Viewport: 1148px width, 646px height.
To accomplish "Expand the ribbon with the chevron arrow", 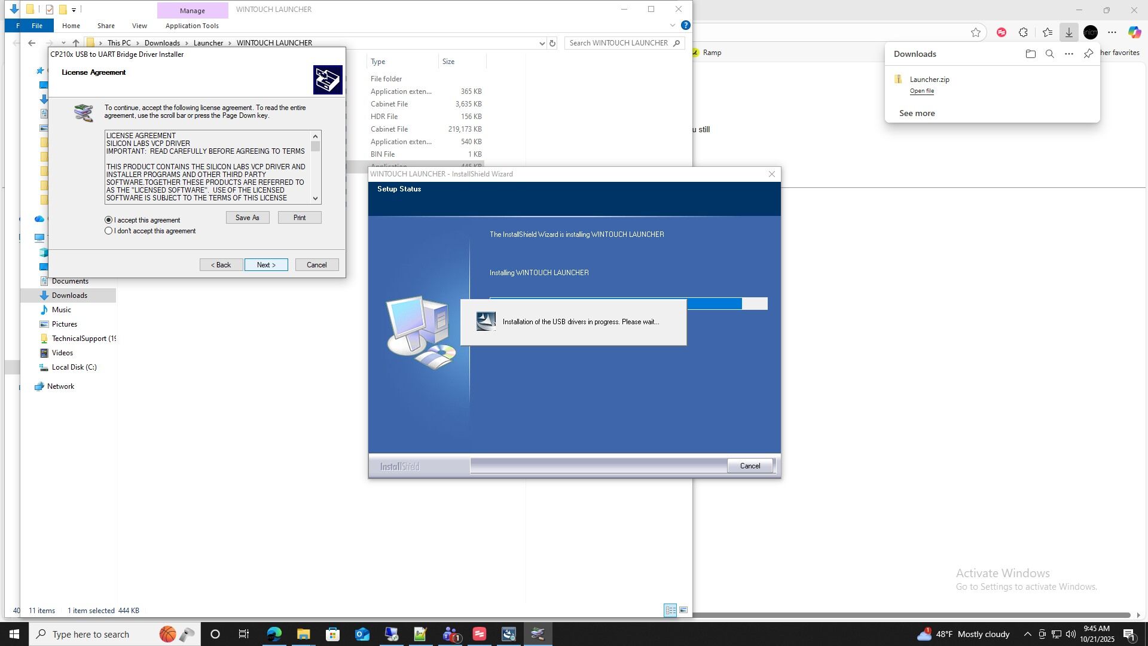I will (673, 25).
